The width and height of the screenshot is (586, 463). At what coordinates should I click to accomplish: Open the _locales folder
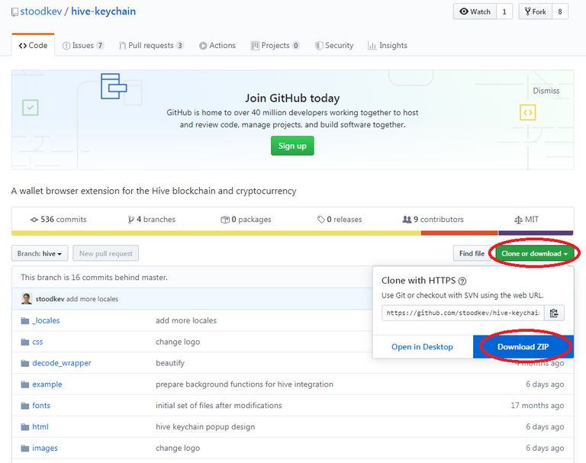click(x=46, y=320)
